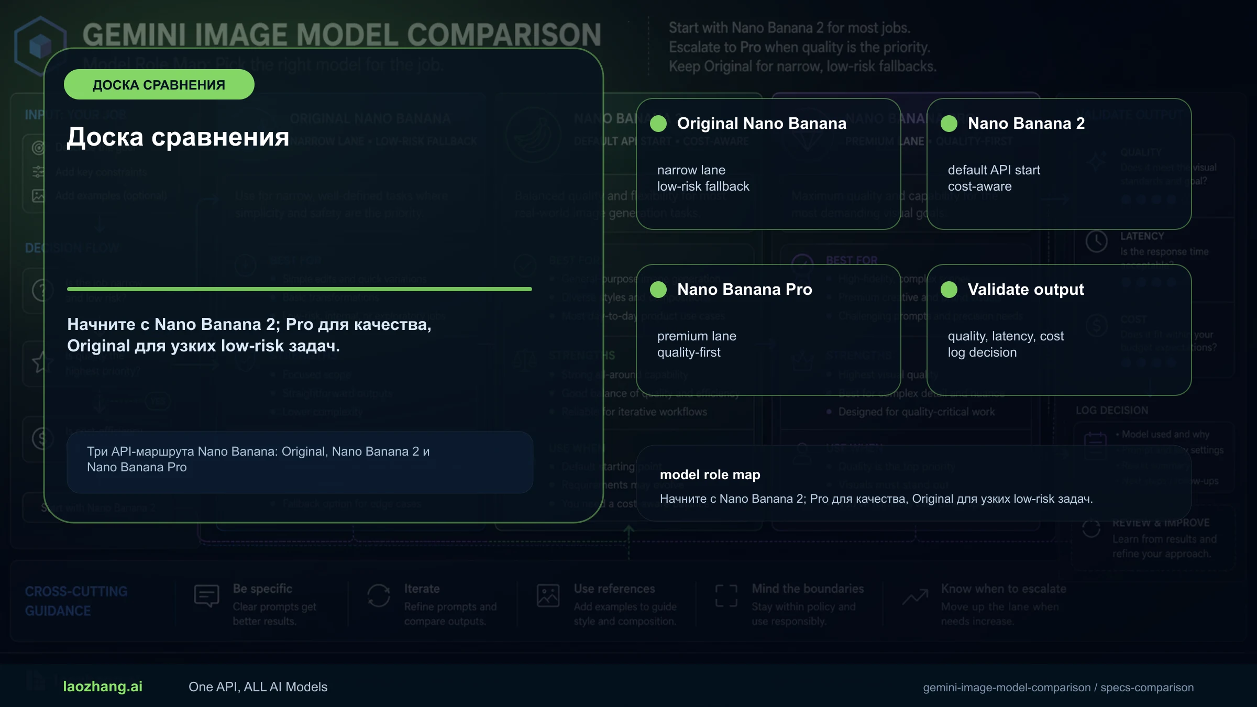The height and width of the screenshot is (707, 1257).
Task: Open the laozhang.ai link in footer
Action: click(x=103, y=687)
